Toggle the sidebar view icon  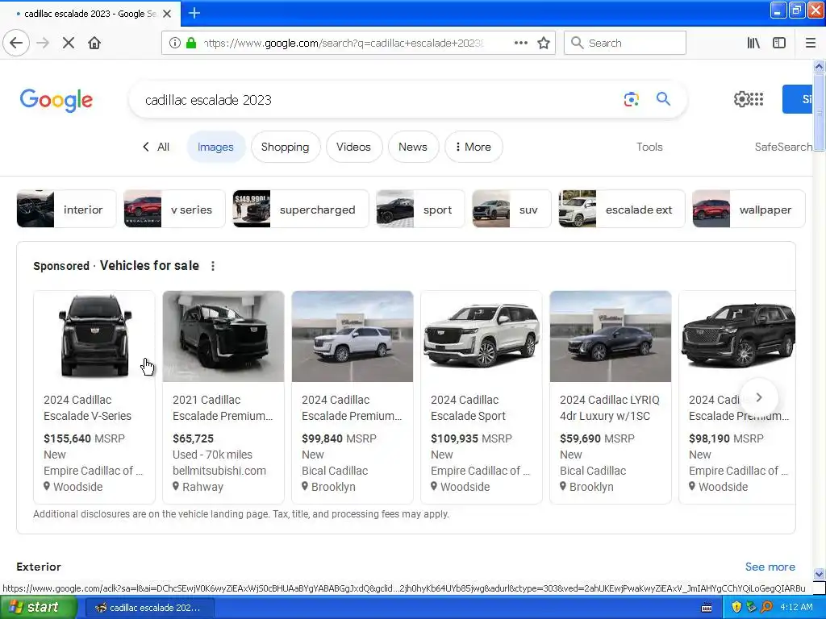(x=779, y=43)
